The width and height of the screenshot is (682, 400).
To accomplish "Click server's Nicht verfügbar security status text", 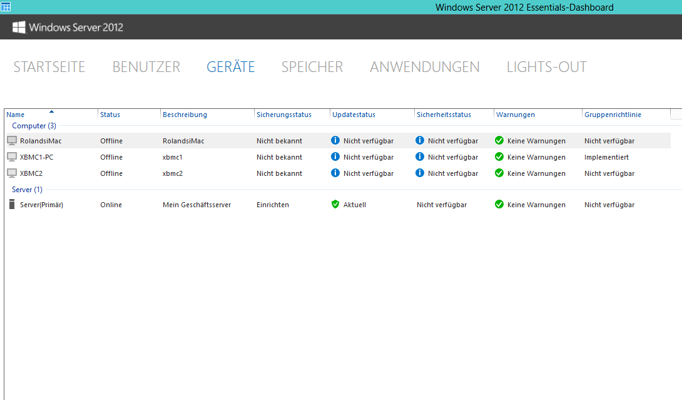I will click(x=442, y=205).
